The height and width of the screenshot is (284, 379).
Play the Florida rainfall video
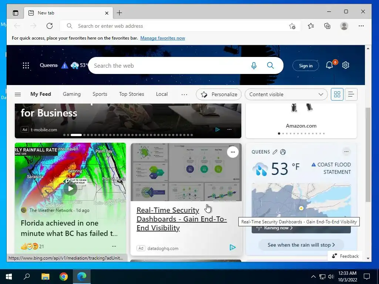[70, 189]
